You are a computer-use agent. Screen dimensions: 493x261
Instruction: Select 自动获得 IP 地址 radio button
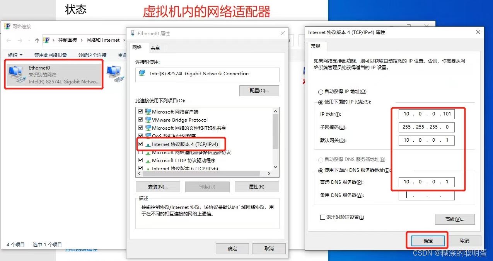(x=321, y=92)
